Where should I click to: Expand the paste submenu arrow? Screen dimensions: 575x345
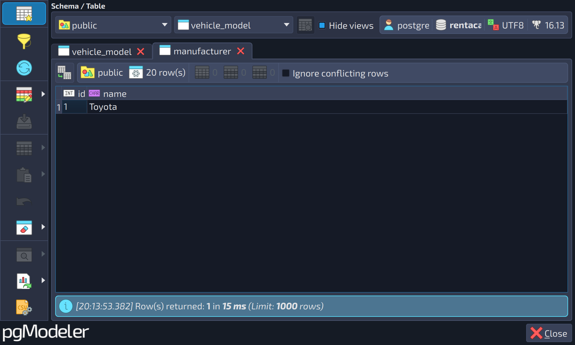(43, 174)
